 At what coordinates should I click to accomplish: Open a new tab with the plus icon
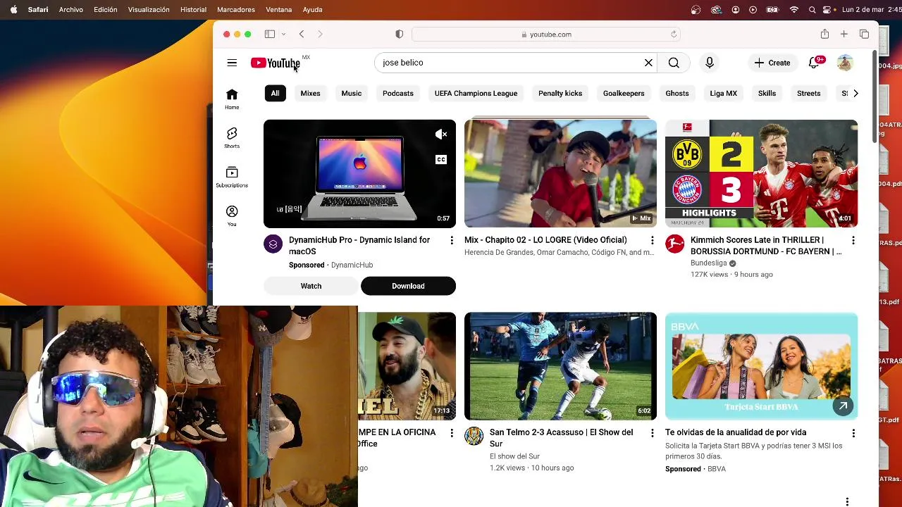[x=844, y=34]
